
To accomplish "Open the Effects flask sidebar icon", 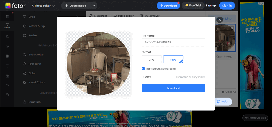I will pos(7,36).
